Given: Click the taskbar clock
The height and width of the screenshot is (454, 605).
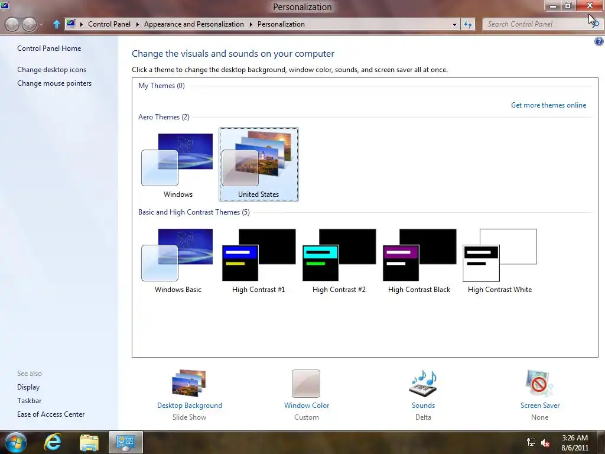Looking at the screenshot, I should point(575,443).
